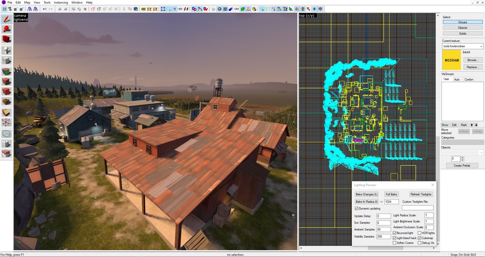Image resolution: width=485 pixels, height=257 pixels.
Task: Click the Replace... texture button
Action: pyautogui.click(x=472, y=67)
